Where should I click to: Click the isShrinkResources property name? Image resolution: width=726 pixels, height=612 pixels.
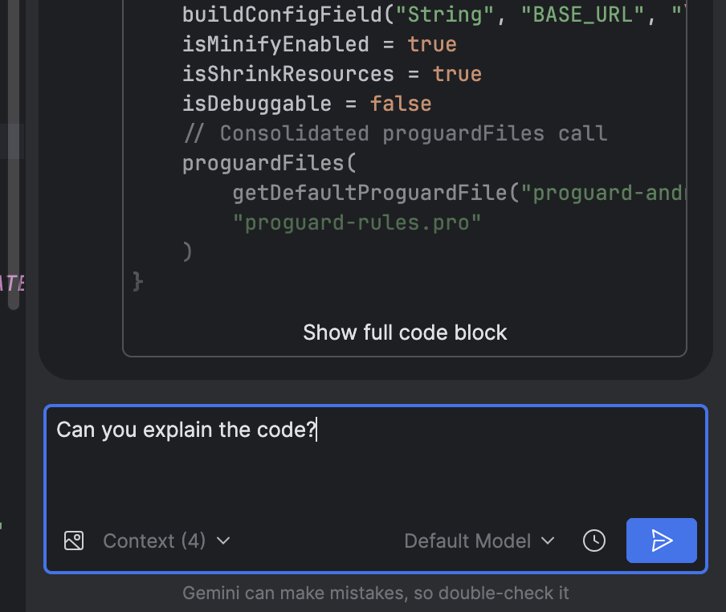[288, 74]
